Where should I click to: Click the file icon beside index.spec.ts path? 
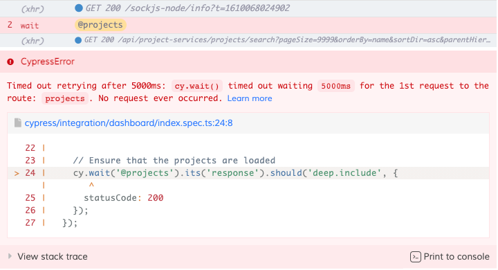[x=18, y=123]
